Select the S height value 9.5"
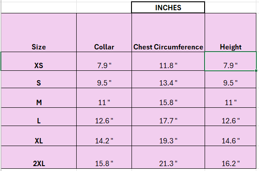The height and width of the screenshot is (171, 259). [x=230, y=79]
